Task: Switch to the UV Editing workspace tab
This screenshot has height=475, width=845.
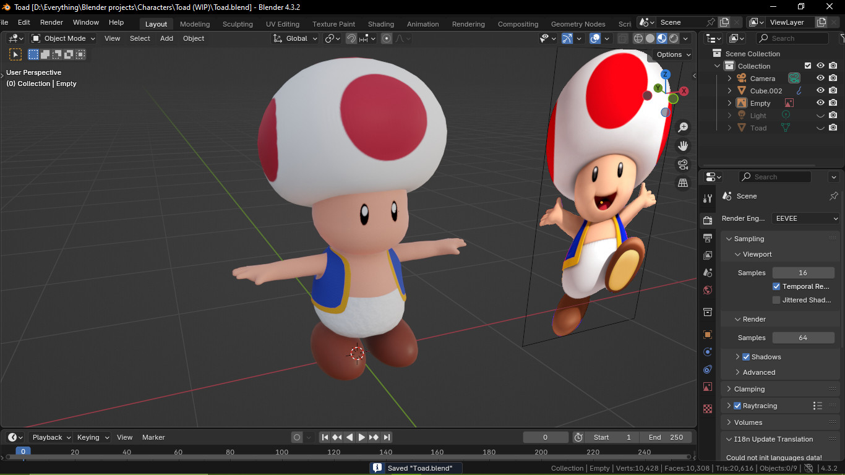Action: 283,24
